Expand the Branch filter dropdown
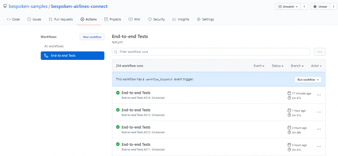Screen dimensions: 338x156 pos(297,66)
